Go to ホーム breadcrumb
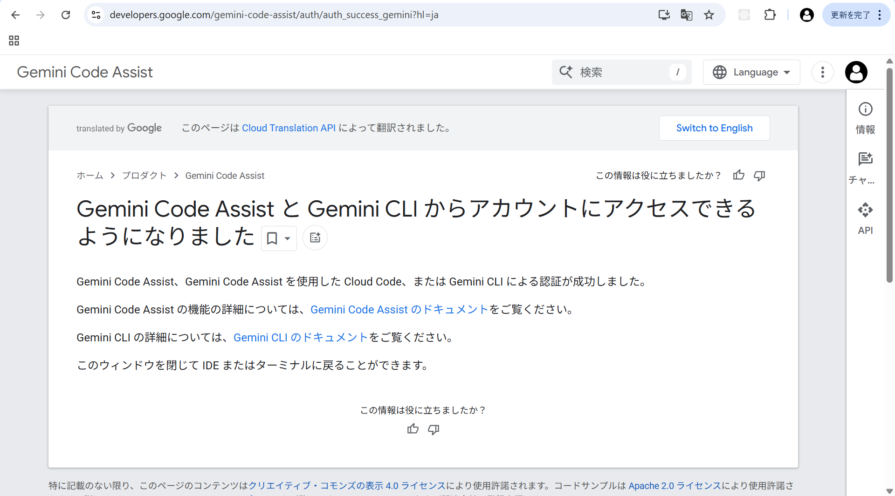The height and width of the screenshot is (496, 895). pos(90,176)
